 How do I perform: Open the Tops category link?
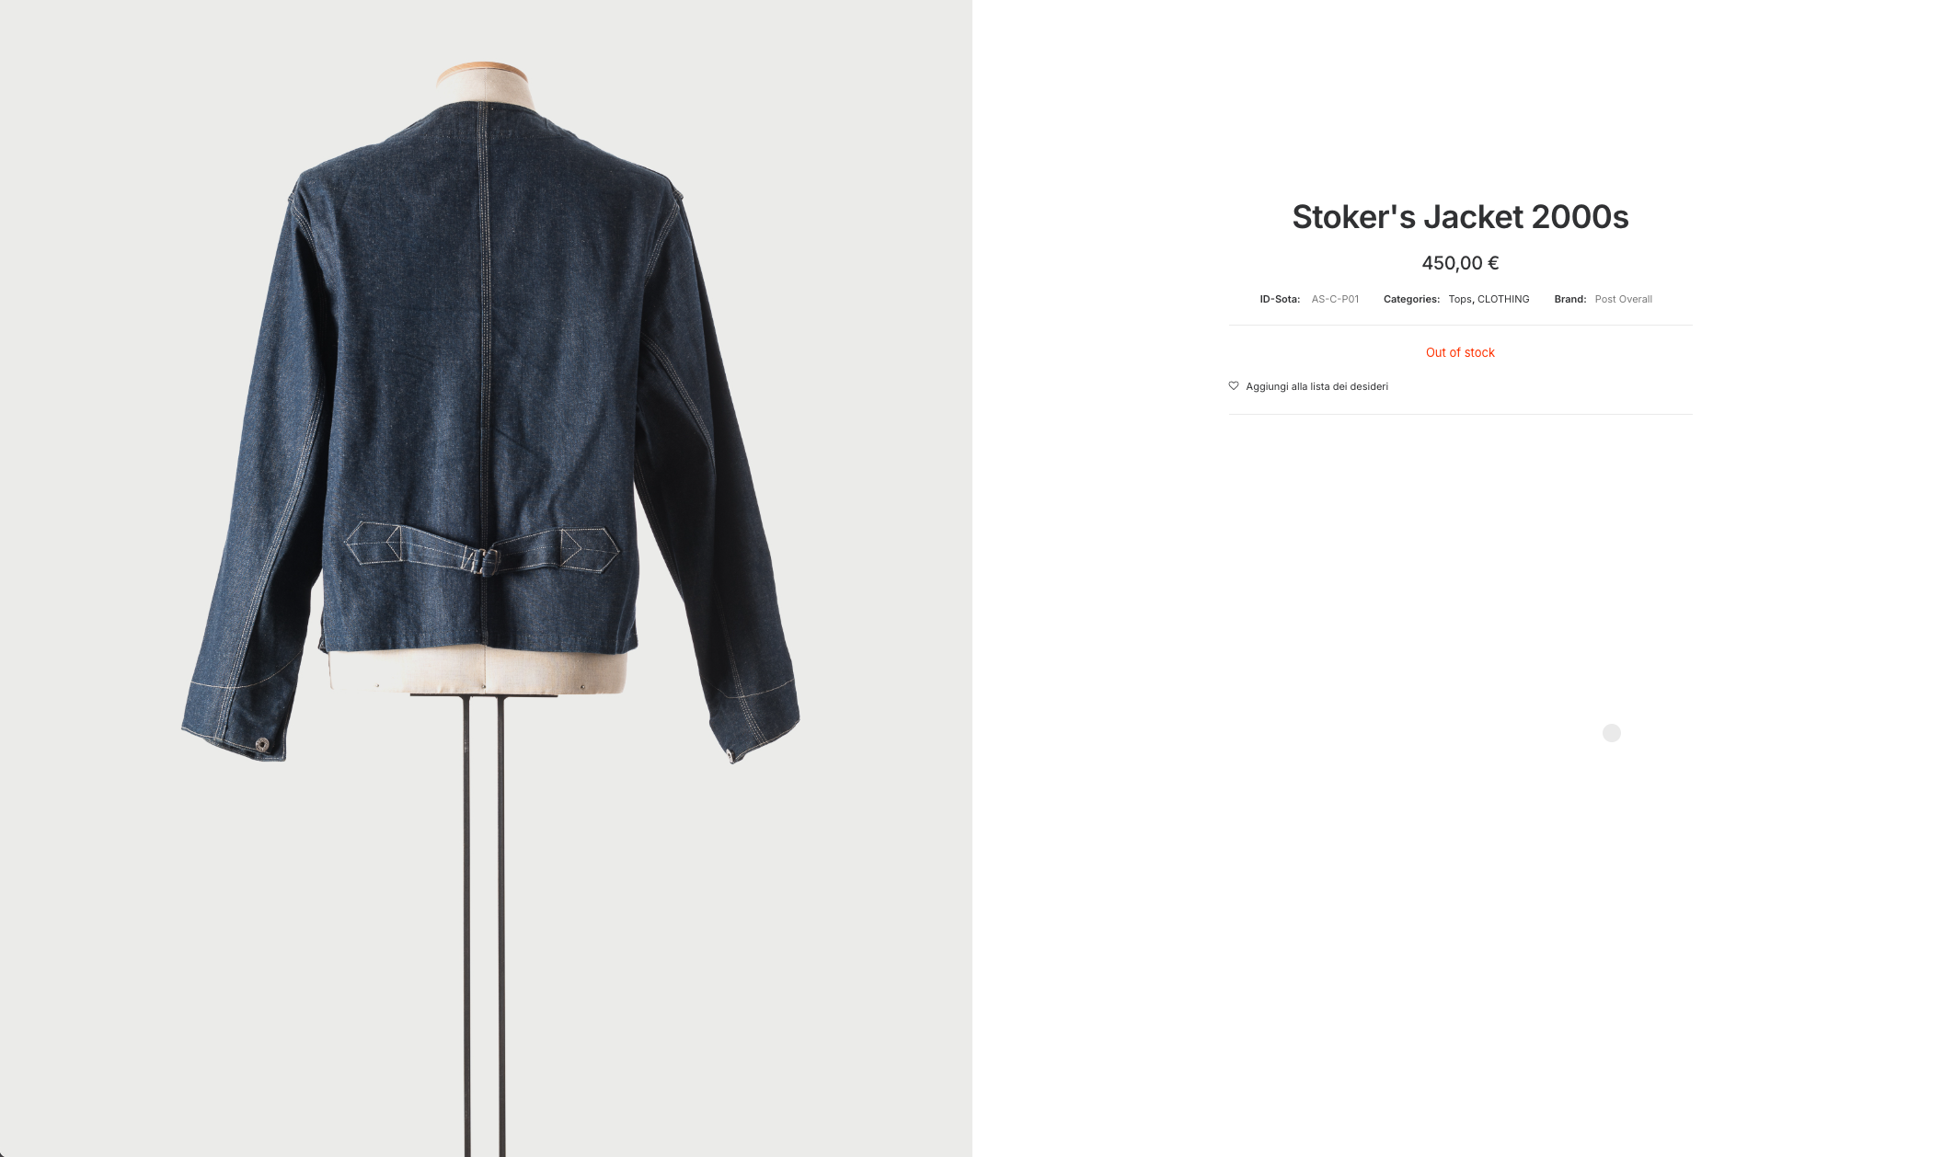pos(1460,299)
